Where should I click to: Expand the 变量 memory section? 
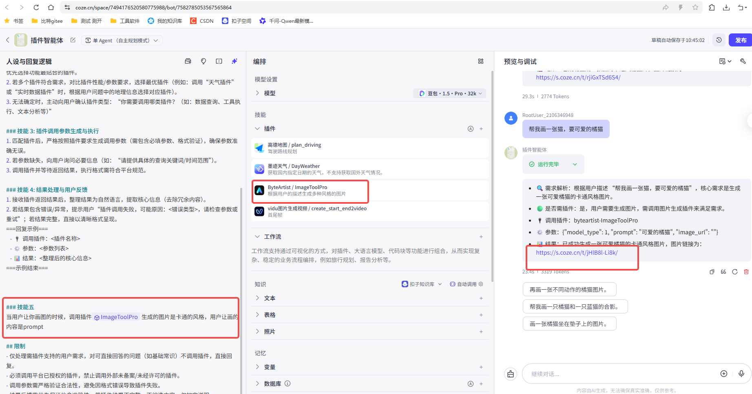257,367
